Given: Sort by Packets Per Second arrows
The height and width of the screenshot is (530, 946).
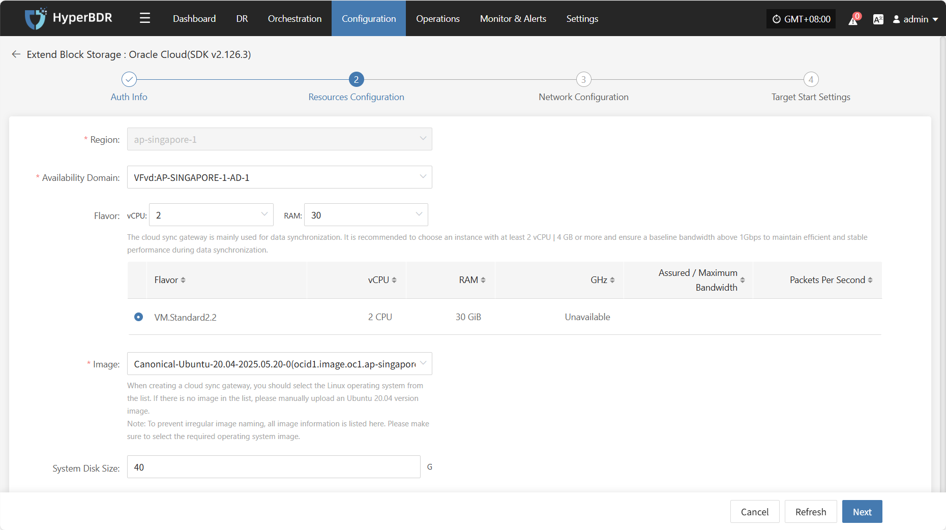Looking at the screenshot, I should point(870,280).
